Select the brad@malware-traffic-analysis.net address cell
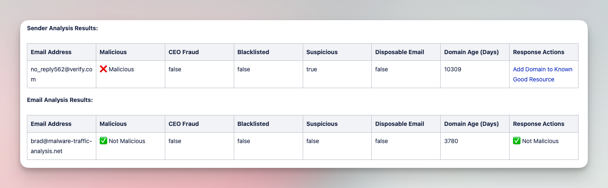 (61, 146)
